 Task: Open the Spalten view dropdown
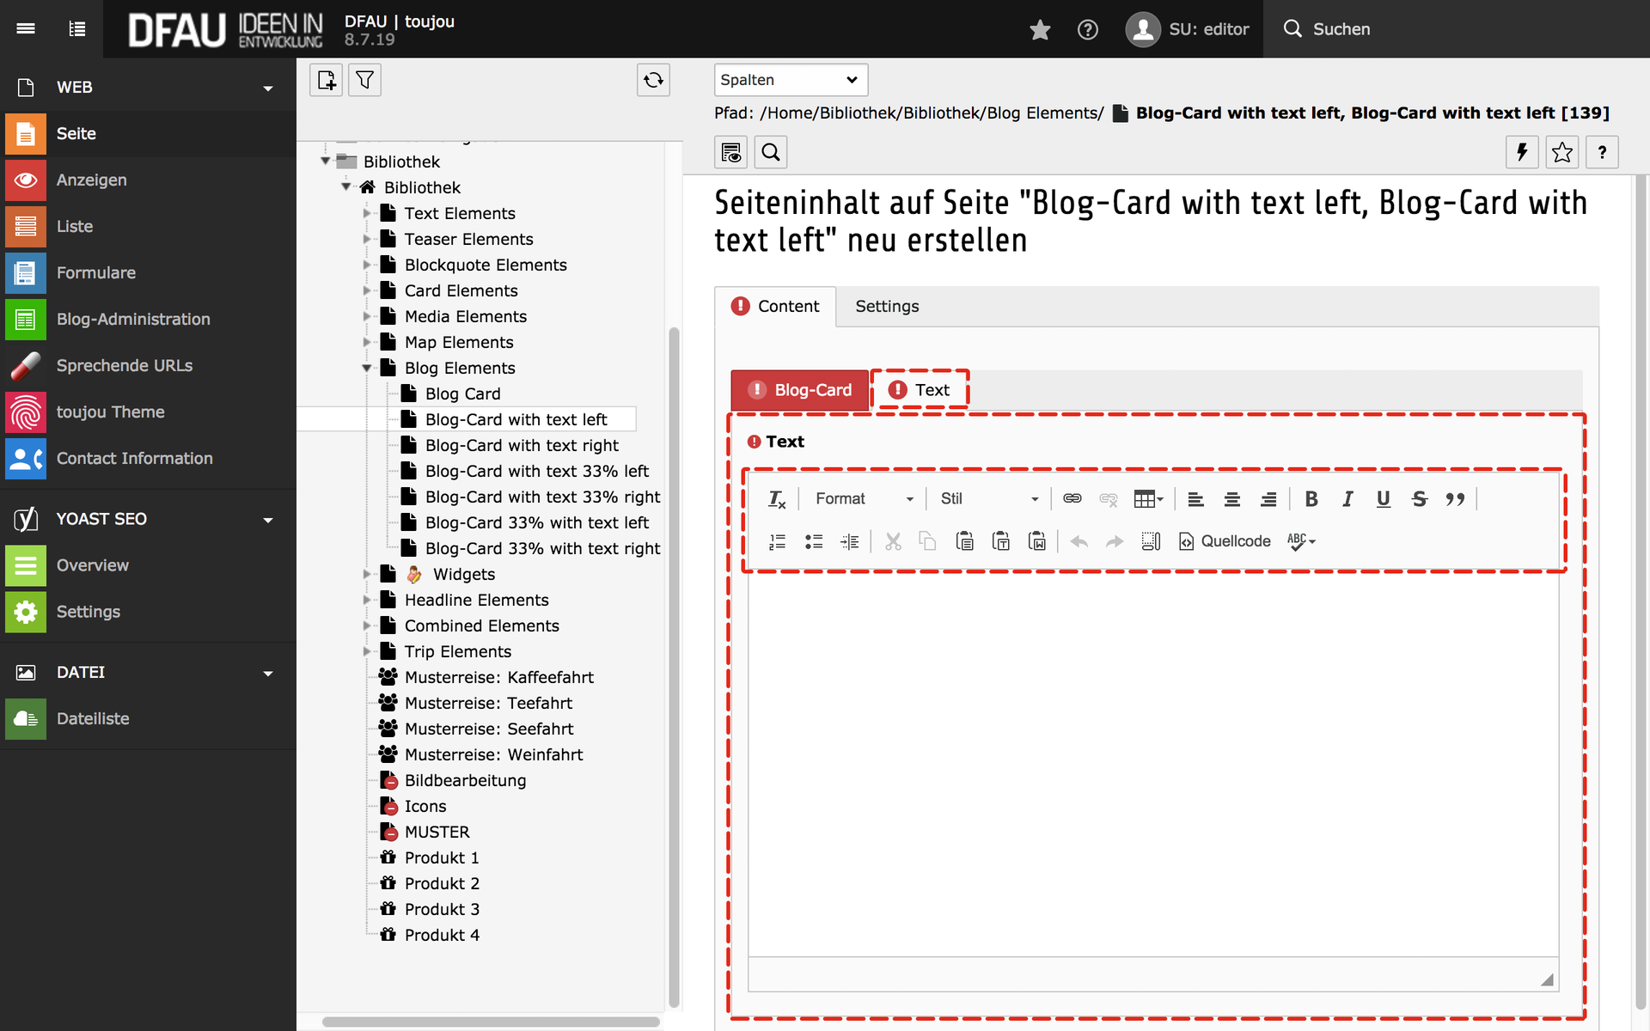pos(790,80)
